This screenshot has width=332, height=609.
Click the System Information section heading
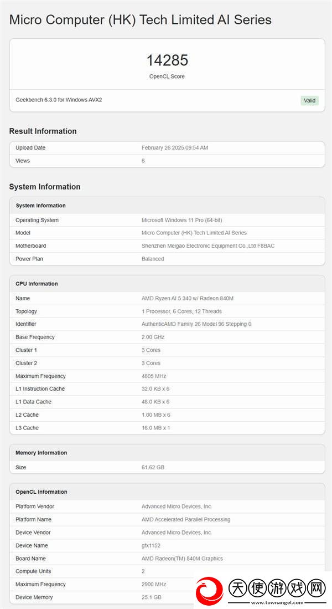45,187
